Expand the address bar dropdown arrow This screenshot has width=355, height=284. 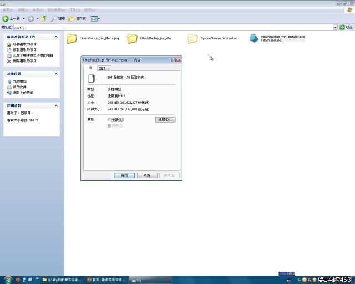335,27
